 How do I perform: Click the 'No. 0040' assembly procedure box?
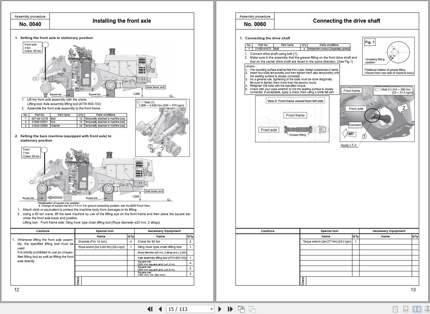[30, 24]
